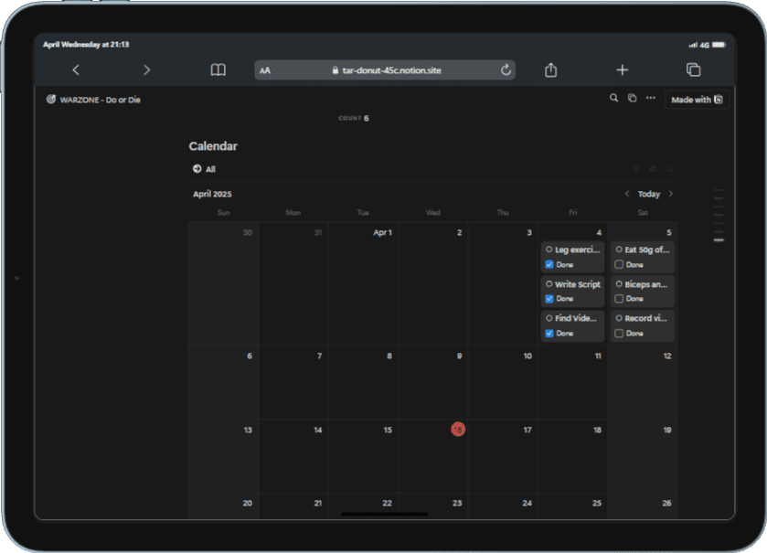767x553 pixels.
Task: Check Done for Eat 50g task
Action: (x=619, y=264)
